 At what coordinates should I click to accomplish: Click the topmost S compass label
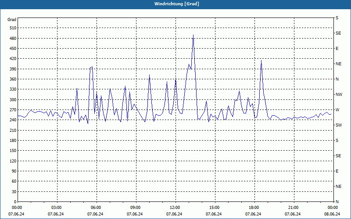[337, 18]
